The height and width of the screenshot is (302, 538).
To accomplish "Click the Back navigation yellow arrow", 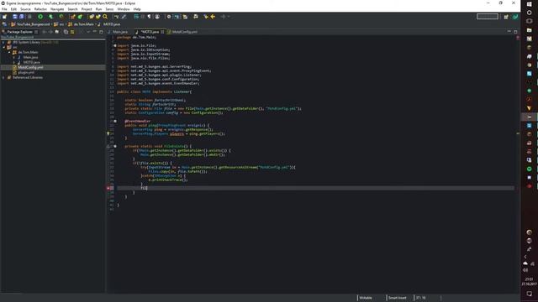I will pyautogui.click(x=213, y=17).
